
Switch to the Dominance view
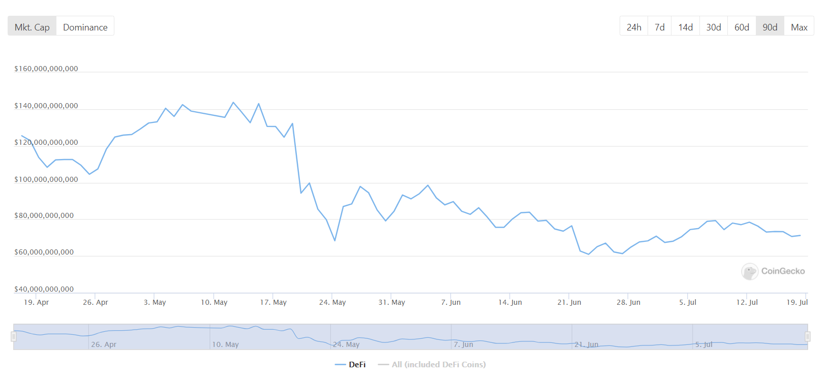(85, 27)
